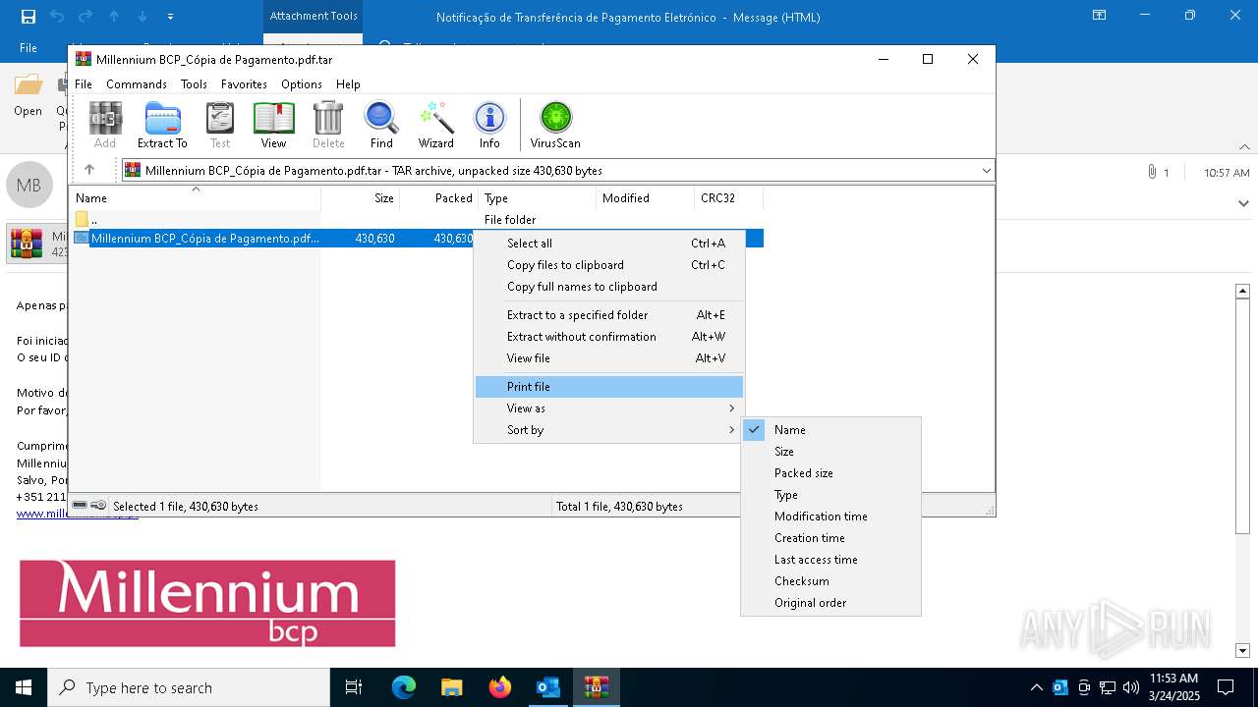Open the Commands menu

(137, 84)
